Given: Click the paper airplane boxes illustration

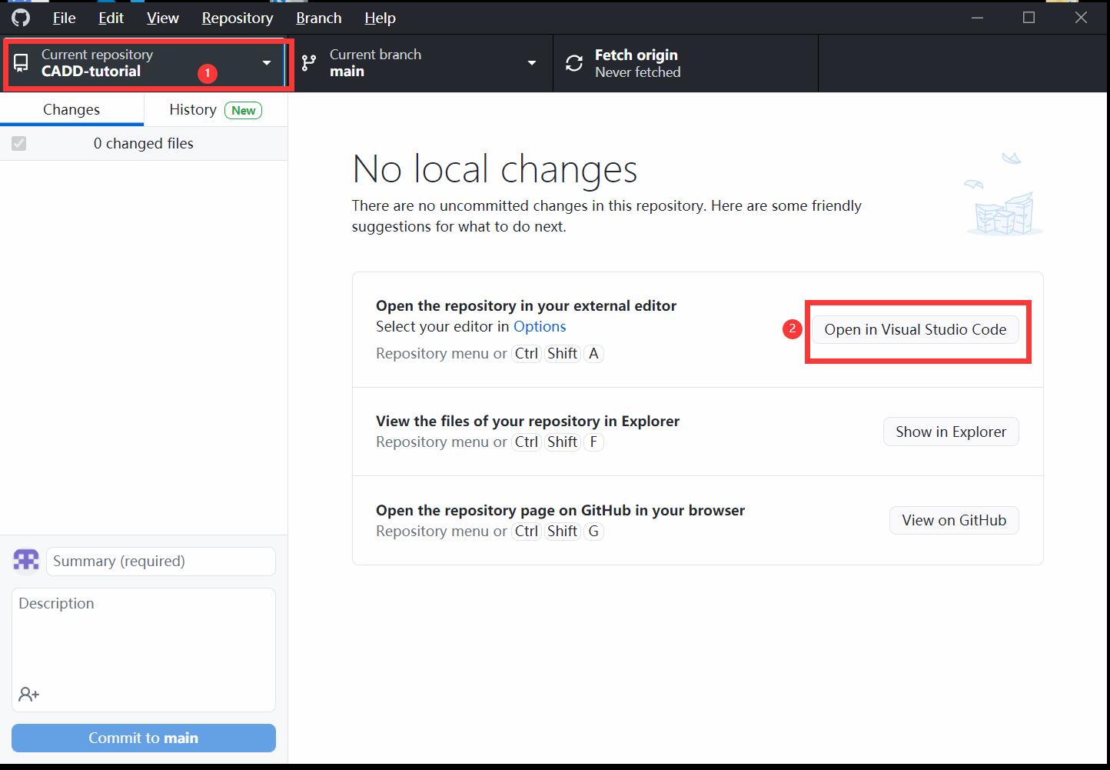Looking at the screenshot, I should (x=1003, y=193).
